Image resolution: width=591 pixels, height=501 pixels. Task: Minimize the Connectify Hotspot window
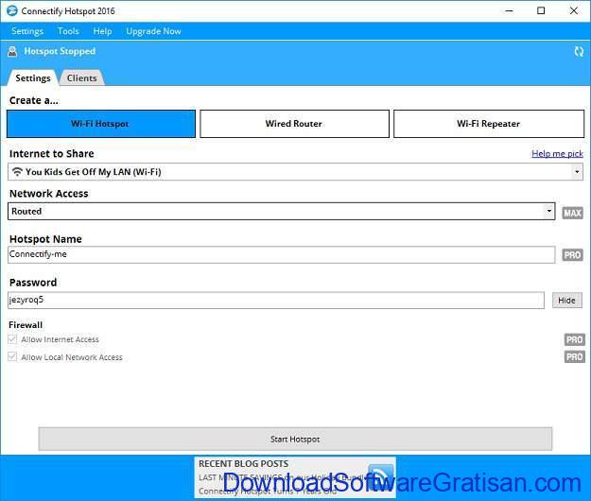510,10
